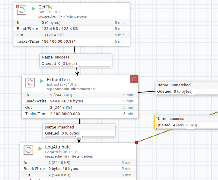
Task: Click GetFile Read/Write '122.4 KB / 122.4 KB'
Action: [60, 29]
